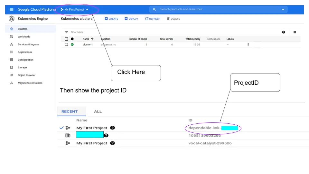
Task: Sort by Name using the arrow icon
Action: [92, 39]
